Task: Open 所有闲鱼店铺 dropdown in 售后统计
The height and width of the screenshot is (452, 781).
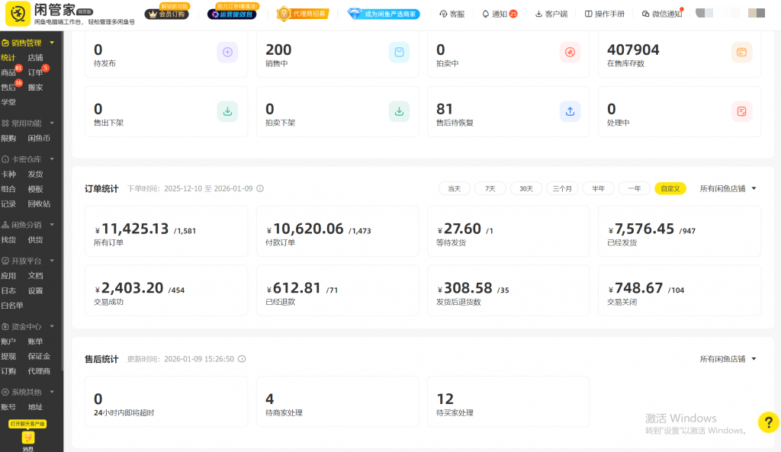Action: [728, 359]
